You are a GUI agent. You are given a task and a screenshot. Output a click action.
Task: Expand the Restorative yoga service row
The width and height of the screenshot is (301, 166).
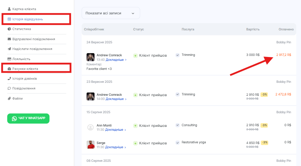[178, 143]
